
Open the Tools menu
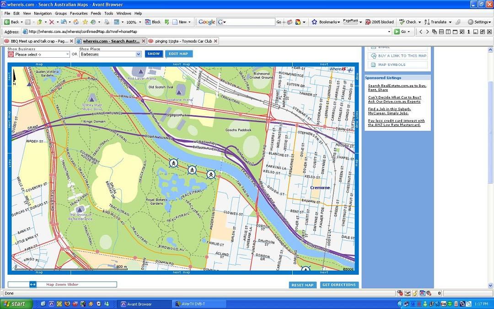coord(109,14)
